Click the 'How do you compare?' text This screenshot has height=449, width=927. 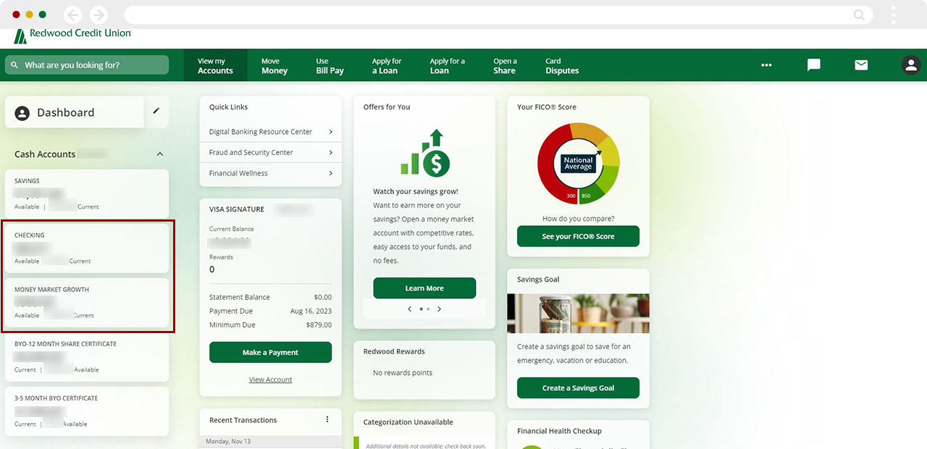pyautogui.click(x=578, y=219)
